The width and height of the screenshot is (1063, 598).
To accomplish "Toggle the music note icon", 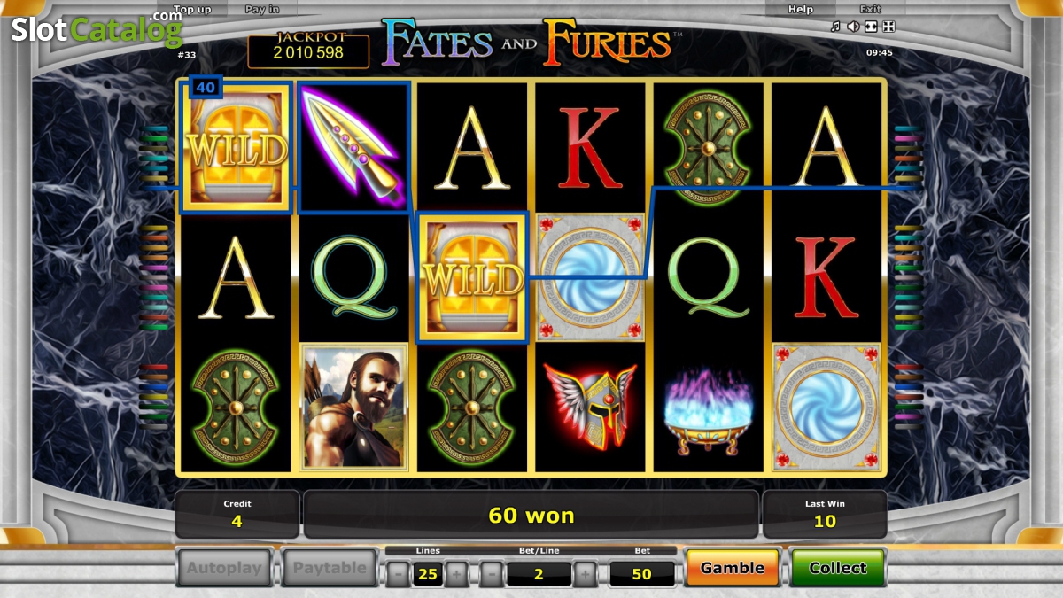I will point(834,27).
